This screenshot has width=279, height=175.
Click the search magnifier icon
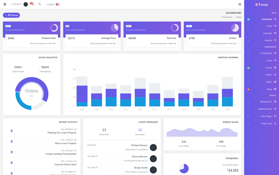click(x=40, y=4)
